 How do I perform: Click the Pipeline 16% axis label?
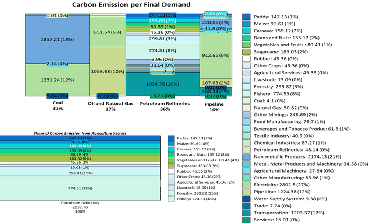(214, 107)
